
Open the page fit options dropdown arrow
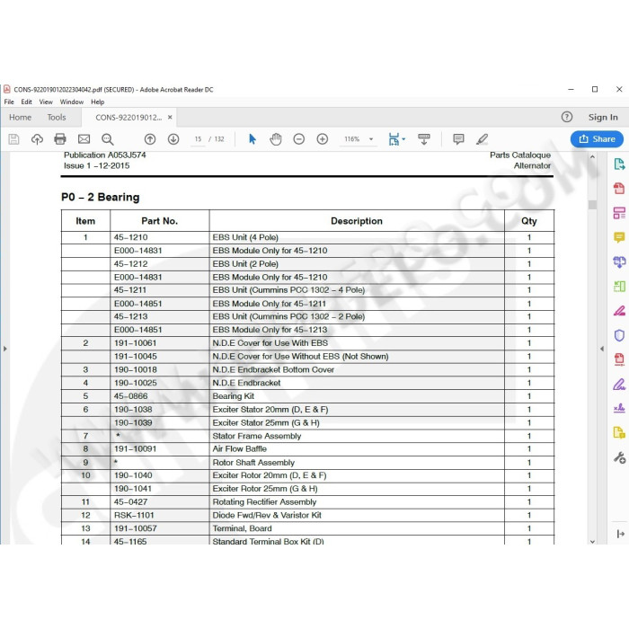click(x=403, y=139)
